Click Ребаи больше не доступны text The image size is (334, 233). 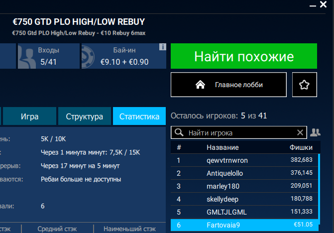[81, 179]
